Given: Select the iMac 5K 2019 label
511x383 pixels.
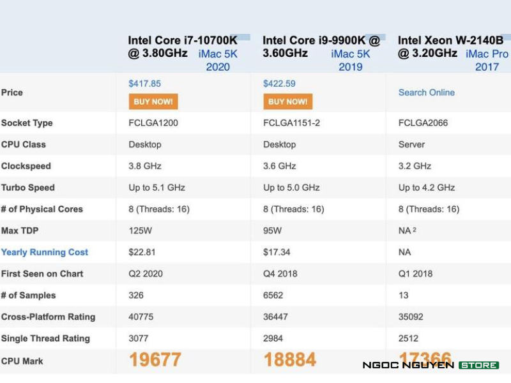Looking at the screenshot, I should click(351, 60).
